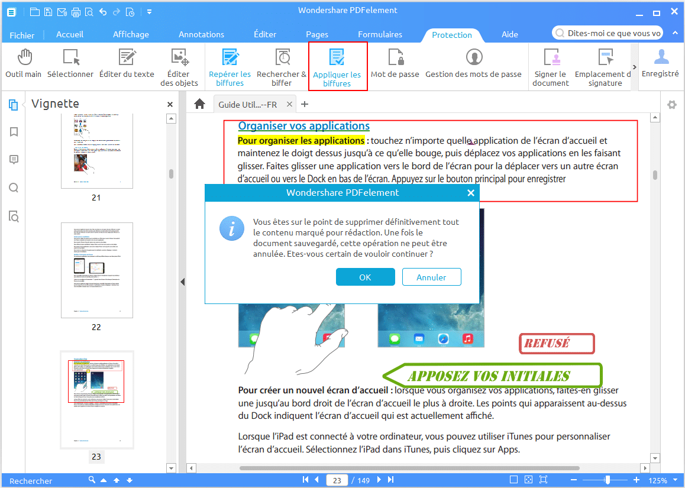The width and height of the screenshot is (685, 488).
Task: Expand ribbon overflow arrow beside signature tools
Action: click(635, 67)
